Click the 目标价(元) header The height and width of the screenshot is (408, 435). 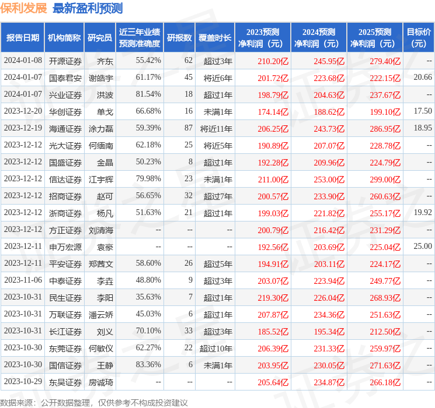pyautogui.click(x=419, y=38)
